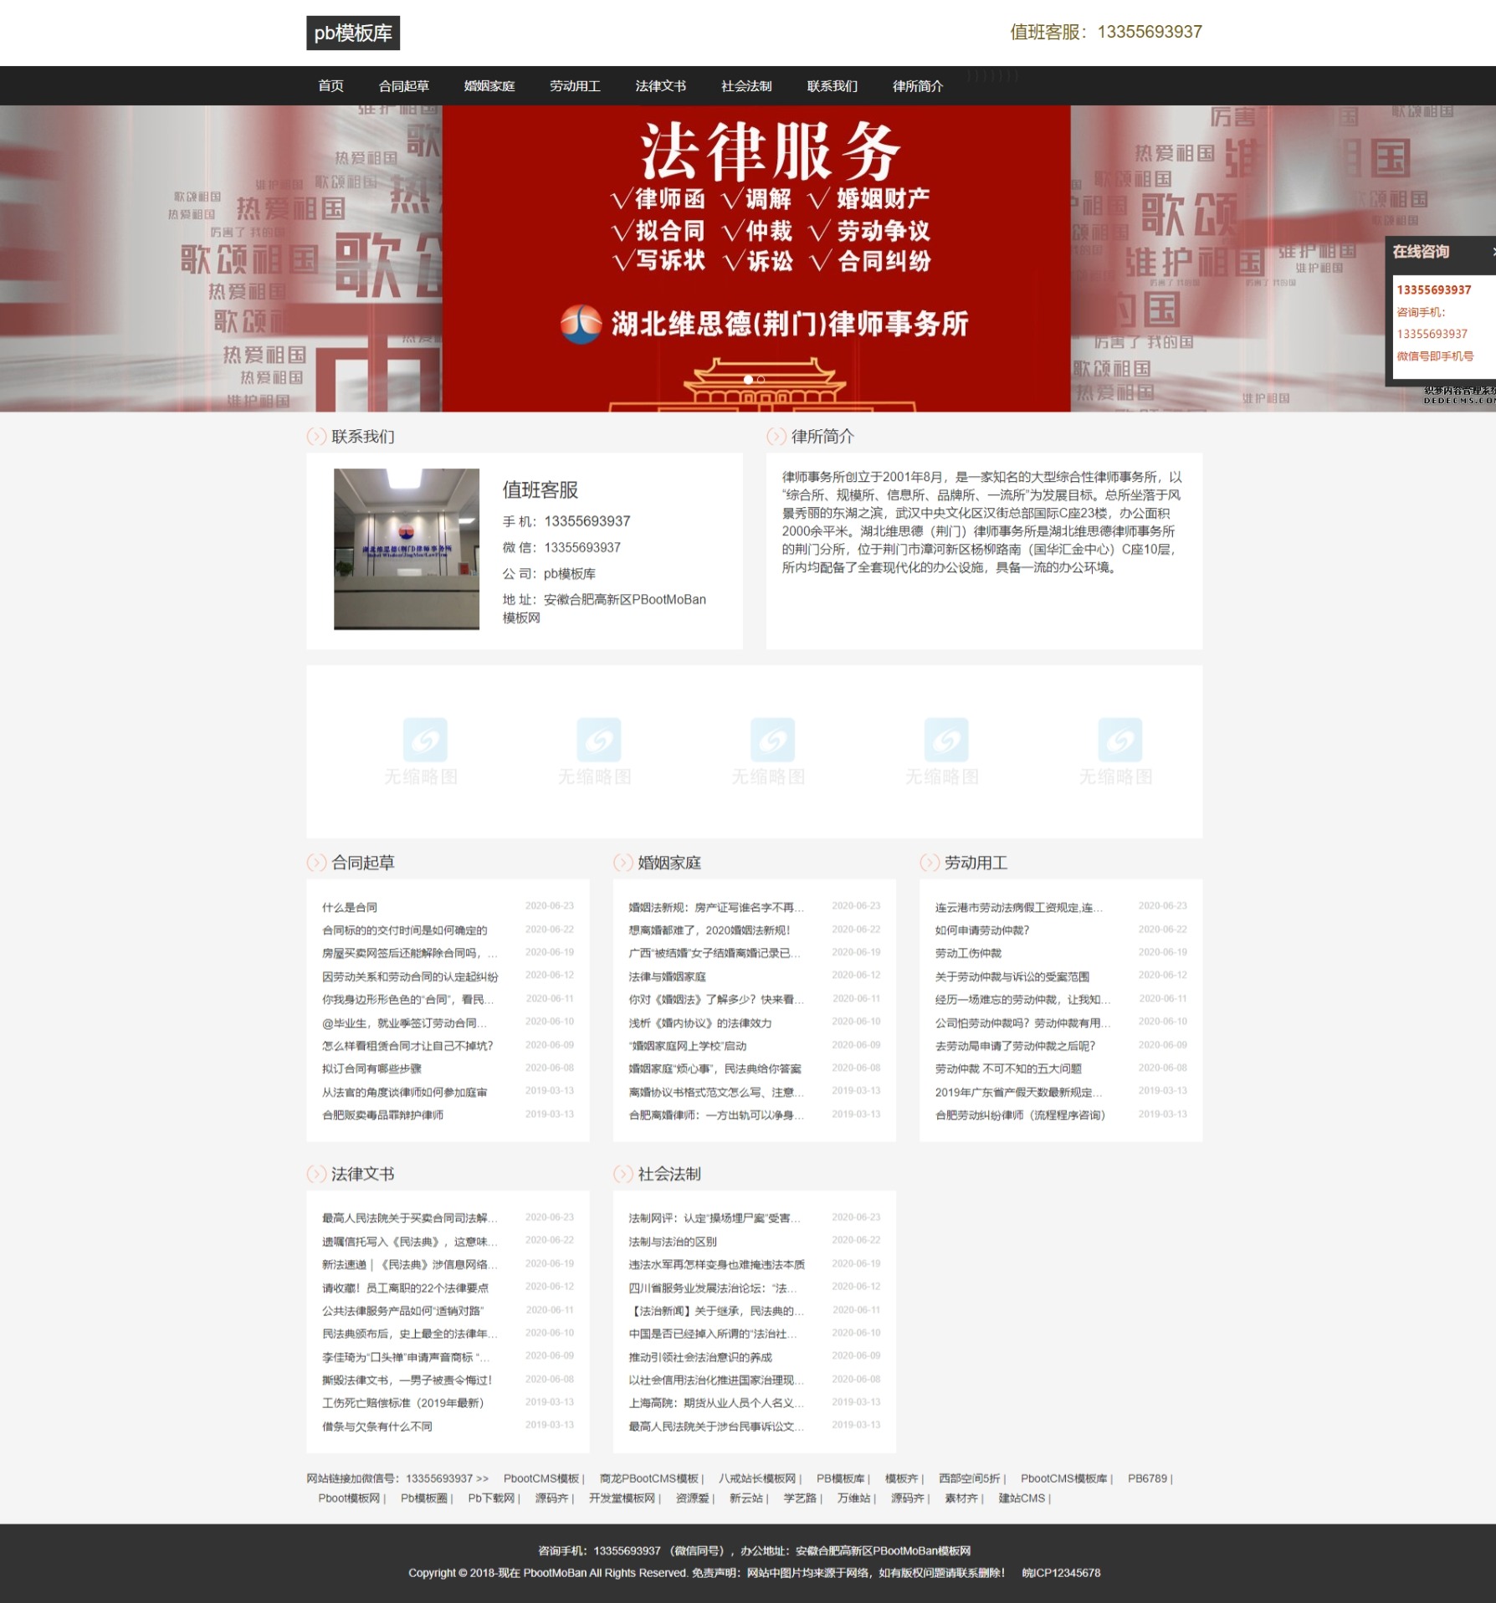The image size is (1496, 1603).
Task: Click the office reception photo
Action: click(407, 549)
